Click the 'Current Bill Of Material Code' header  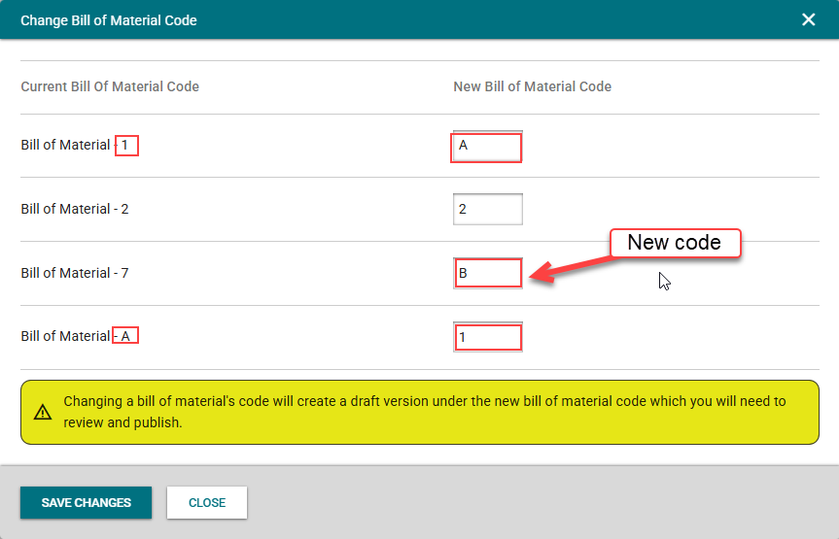(x=110, y=86)
